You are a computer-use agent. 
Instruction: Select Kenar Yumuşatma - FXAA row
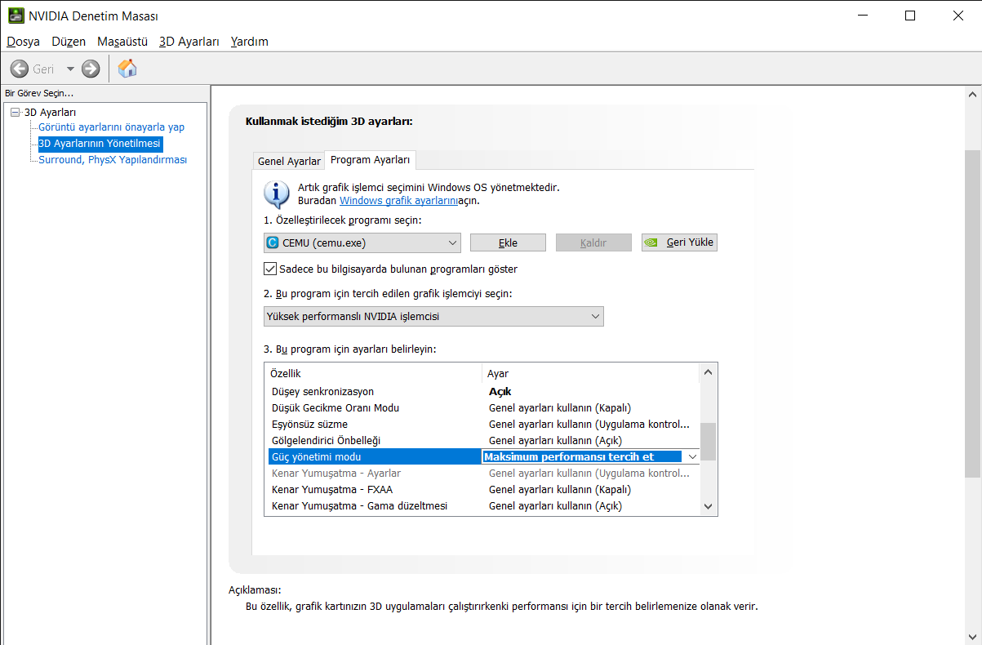coord(482,489)
